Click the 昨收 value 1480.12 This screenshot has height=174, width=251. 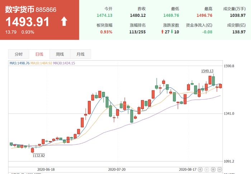138,15
